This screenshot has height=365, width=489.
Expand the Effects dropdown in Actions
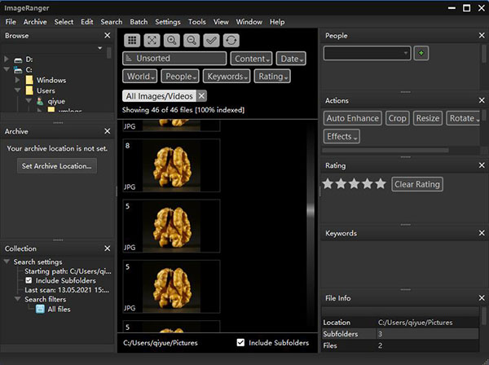pyautogui.click(x=342, y=137)
